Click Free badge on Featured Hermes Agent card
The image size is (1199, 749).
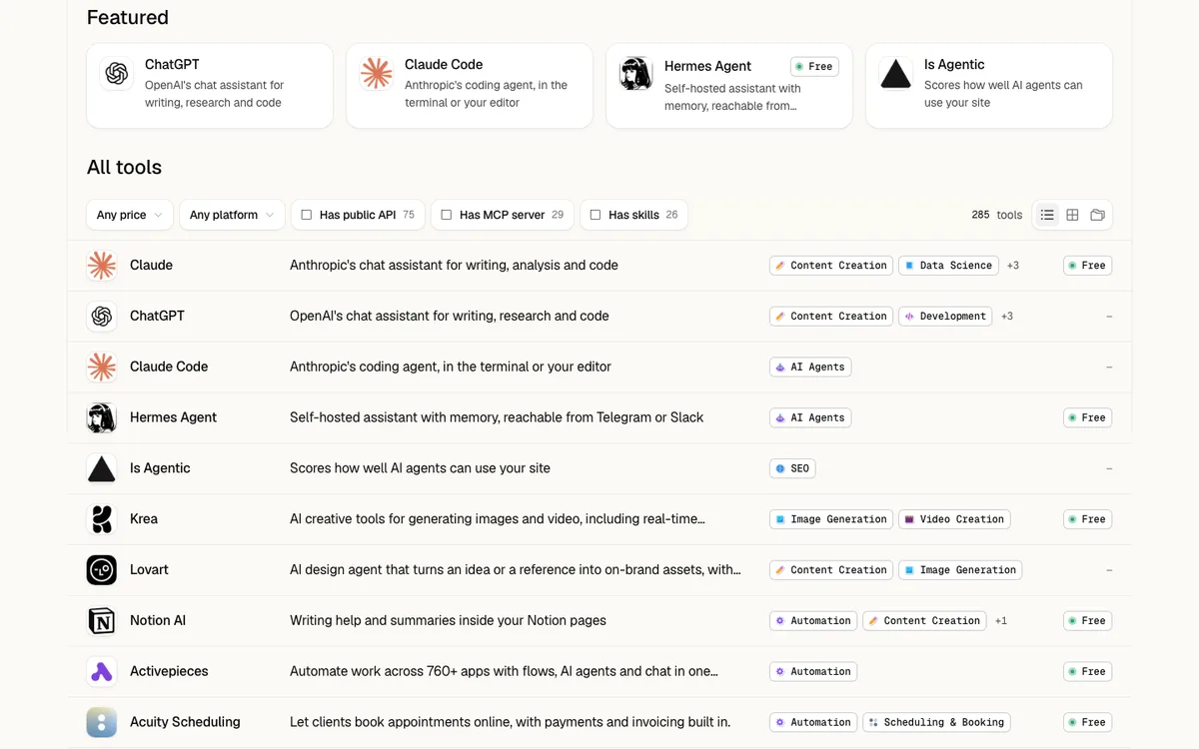(814, 67)
